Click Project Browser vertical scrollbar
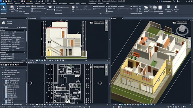 [x=26, y=92]
